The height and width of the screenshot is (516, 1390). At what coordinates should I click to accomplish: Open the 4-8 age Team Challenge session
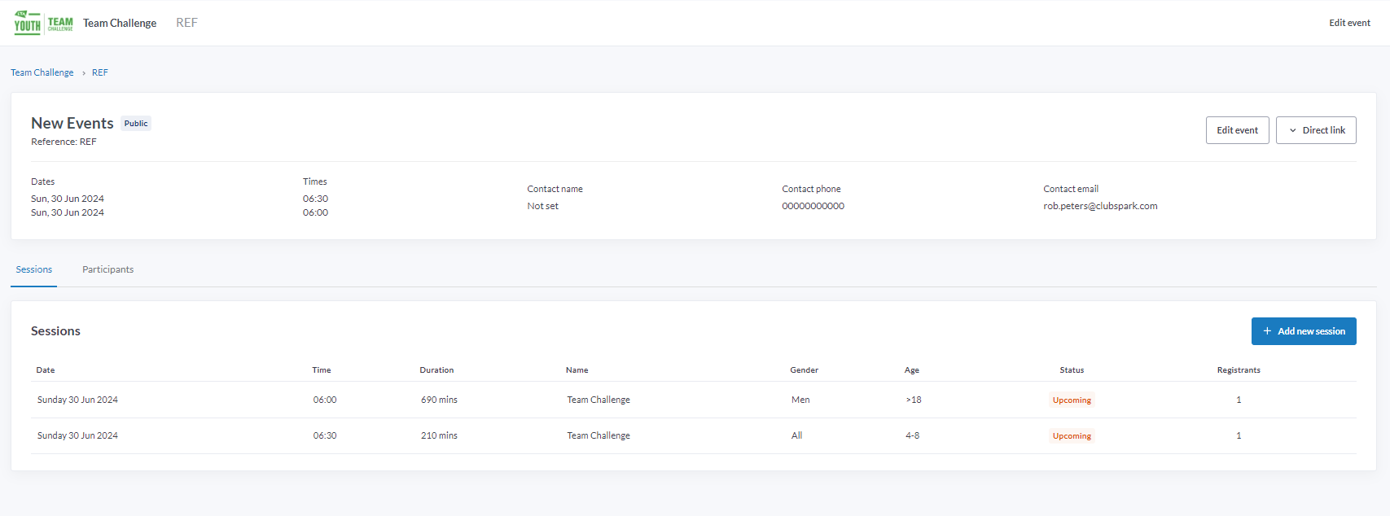[x=599, y=435]
